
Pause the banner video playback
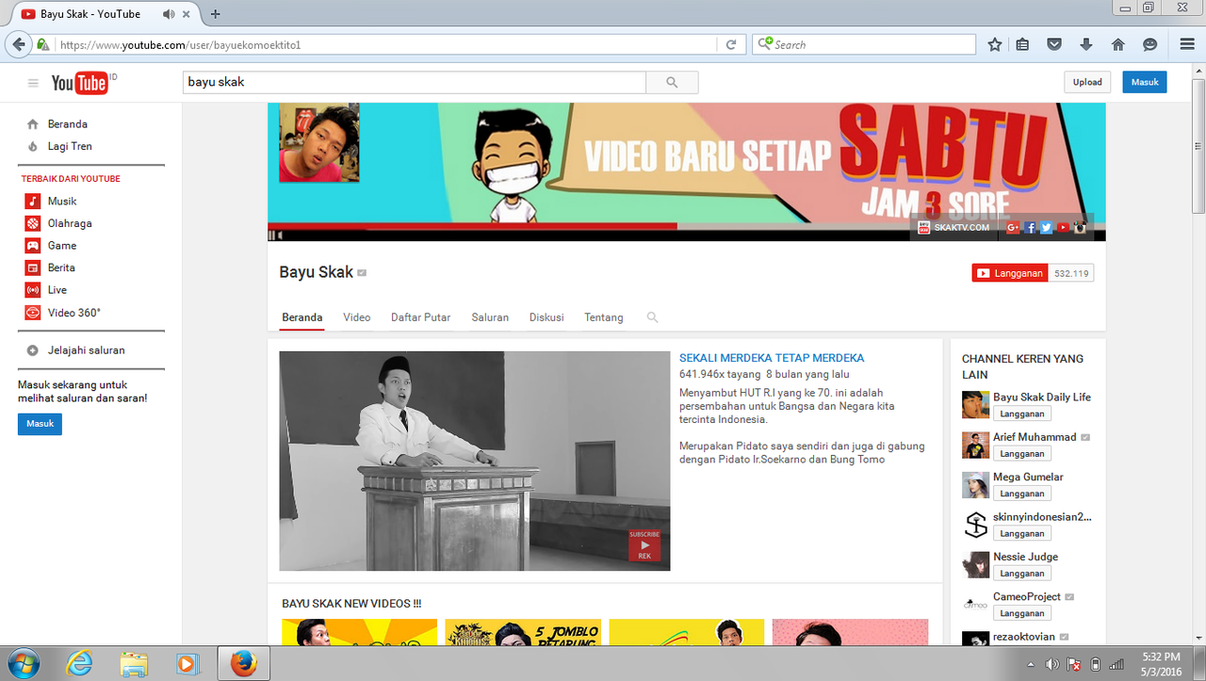(x=272, y=235)
